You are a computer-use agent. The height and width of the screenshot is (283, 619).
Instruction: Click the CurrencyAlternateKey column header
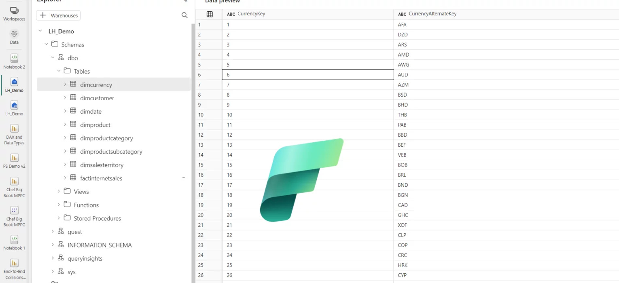(506, 14)
